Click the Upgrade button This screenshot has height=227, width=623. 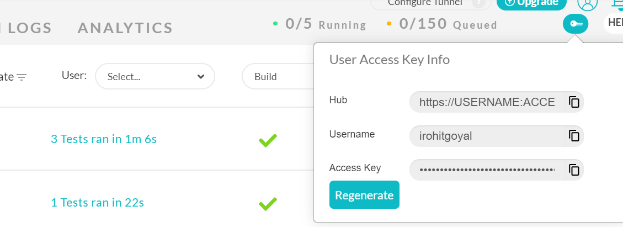(531, 3)
